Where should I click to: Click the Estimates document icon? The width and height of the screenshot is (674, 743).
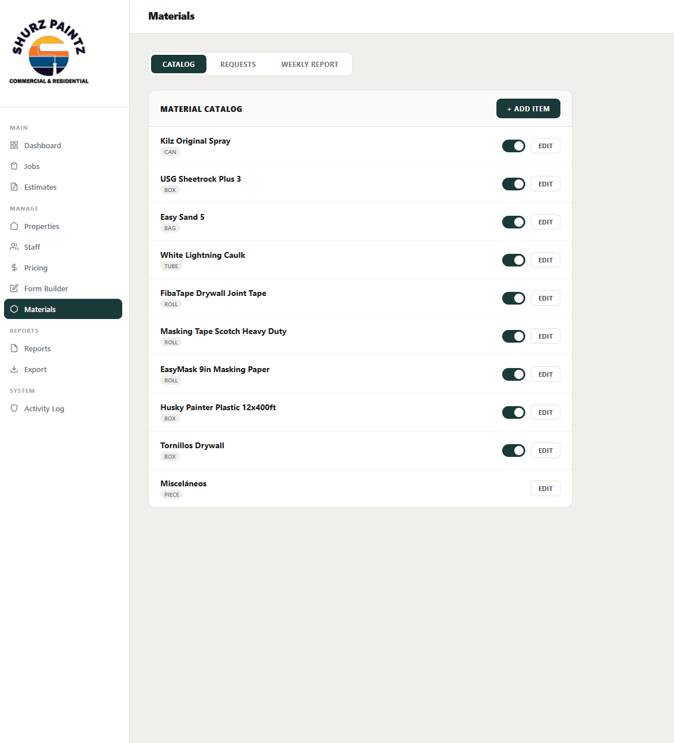(x=14, y=187)
